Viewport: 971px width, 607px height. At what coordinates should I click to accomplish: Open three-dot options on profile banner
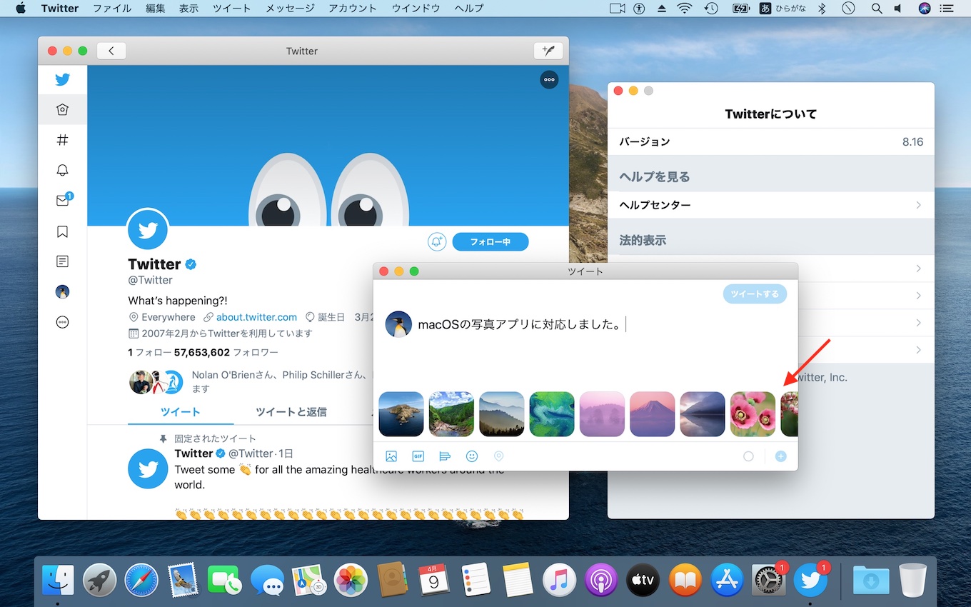tap(549, 80)
